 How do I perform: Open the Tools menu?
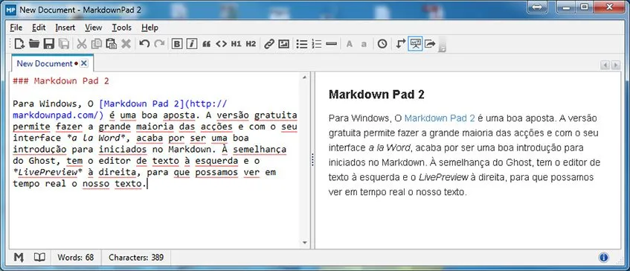point(122,28)
